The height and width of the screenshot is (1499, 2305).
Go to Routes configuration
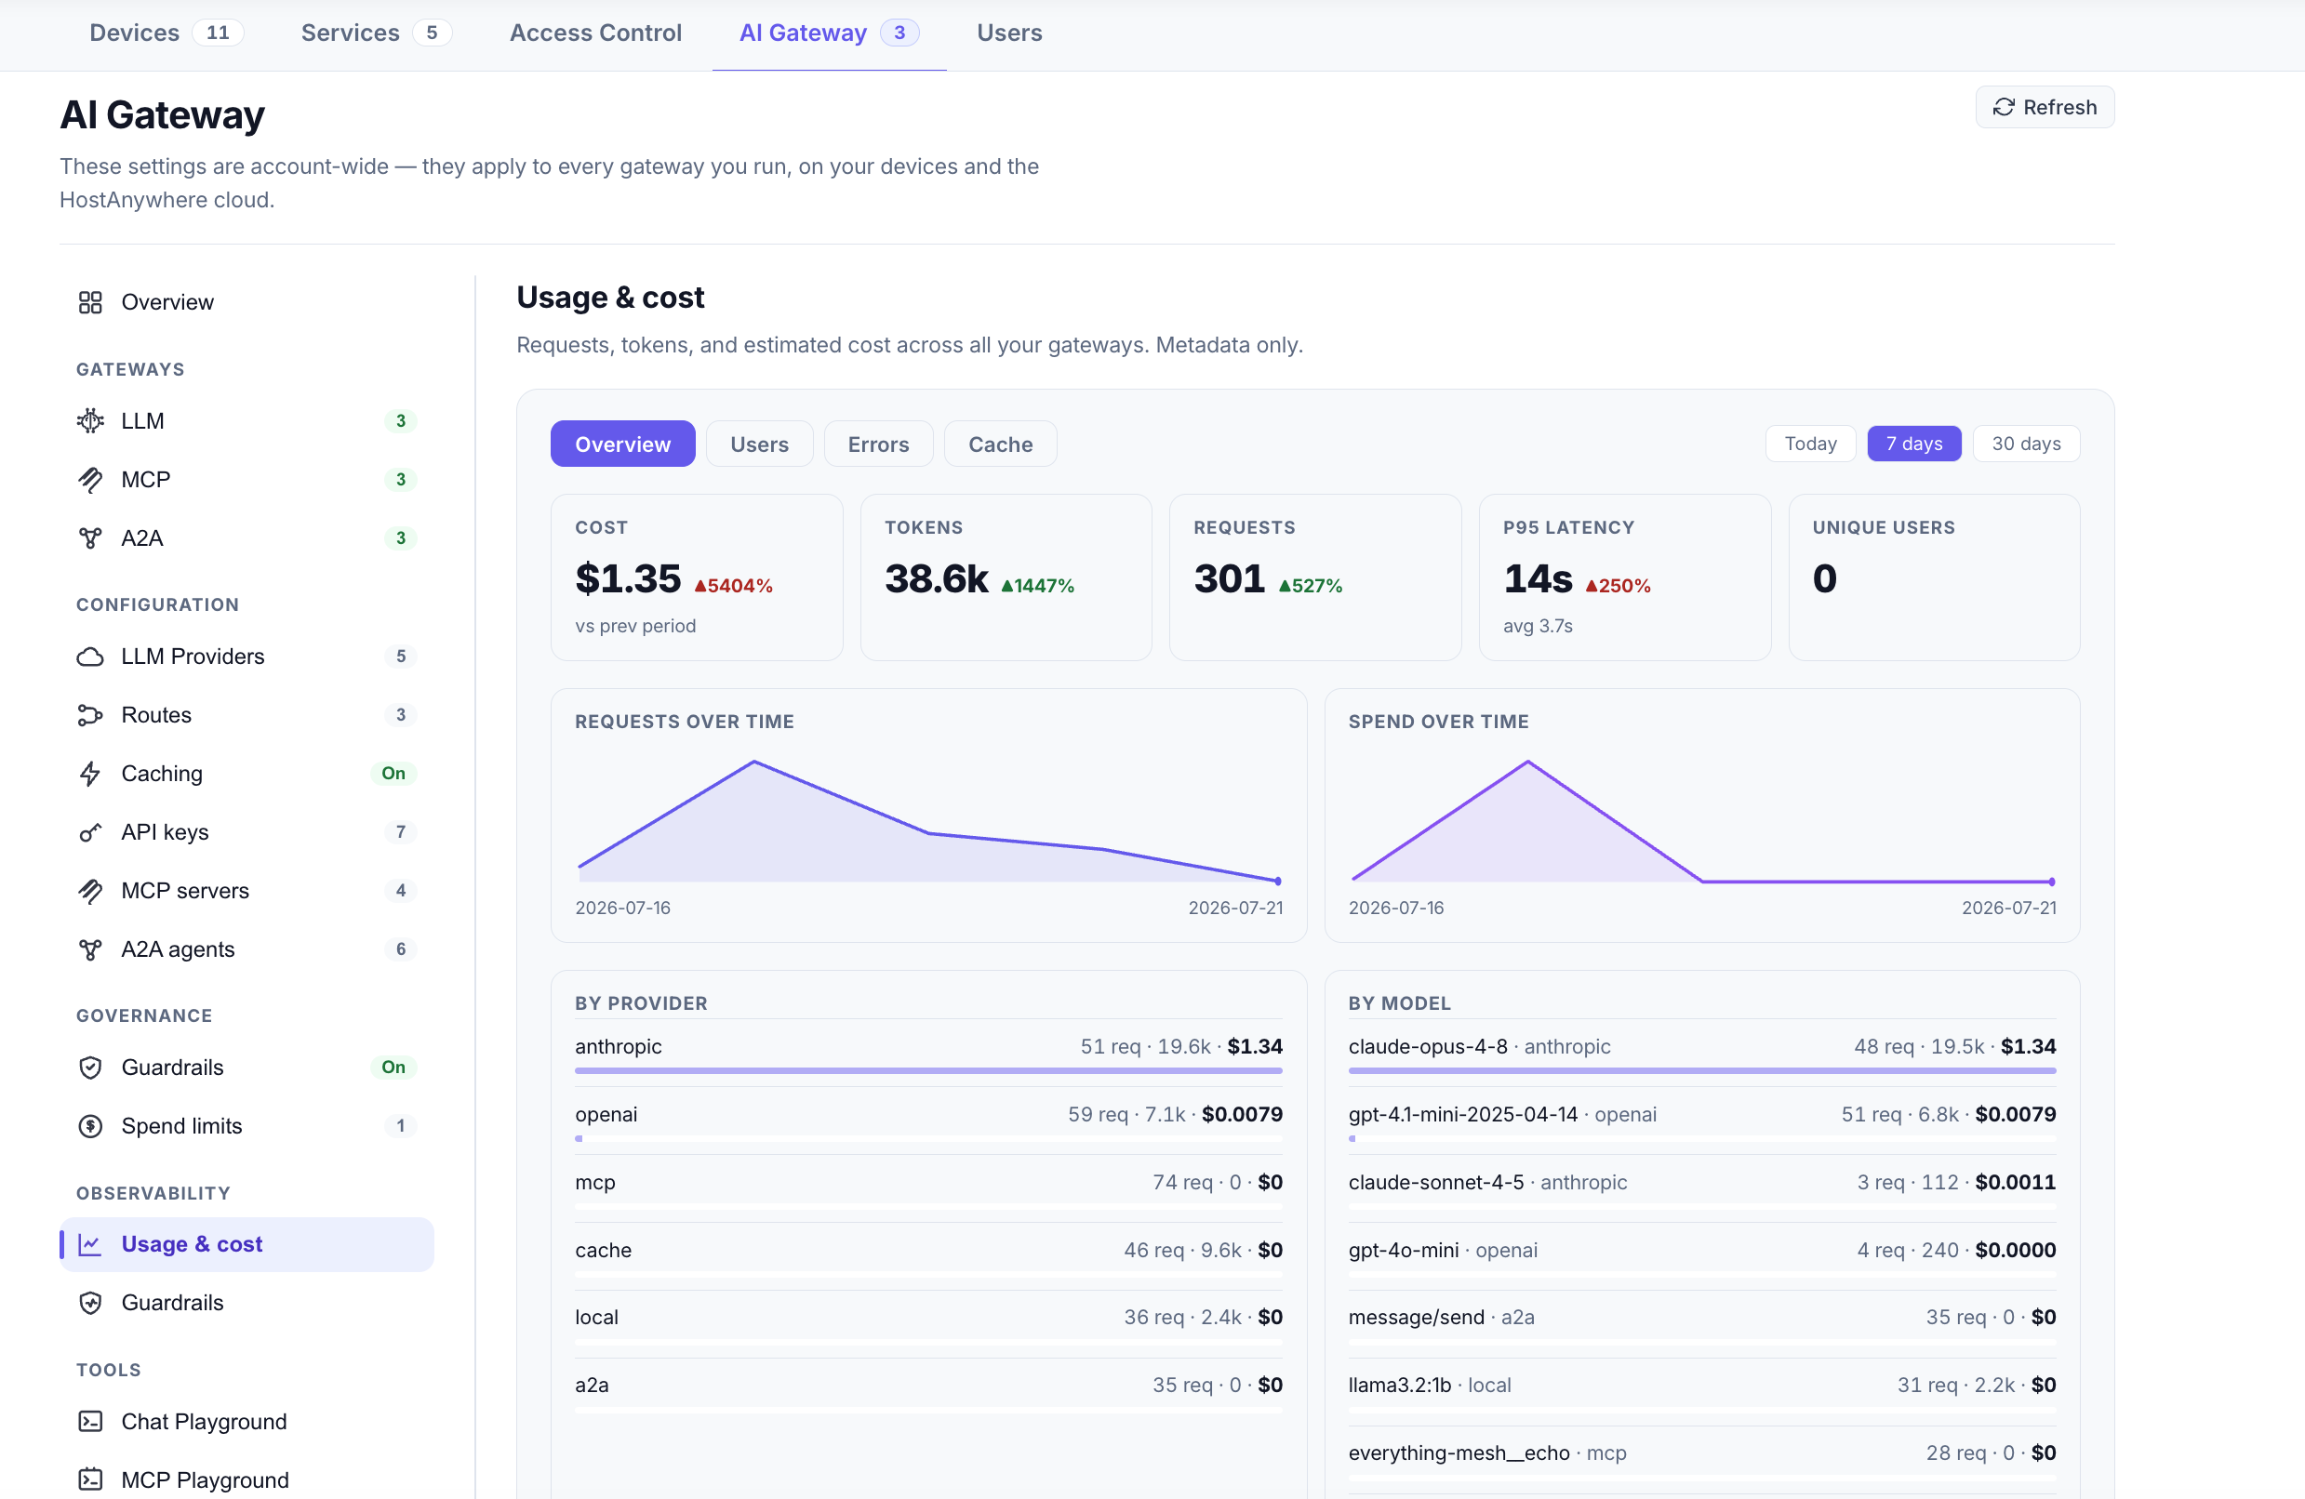[x=247, y=715]
